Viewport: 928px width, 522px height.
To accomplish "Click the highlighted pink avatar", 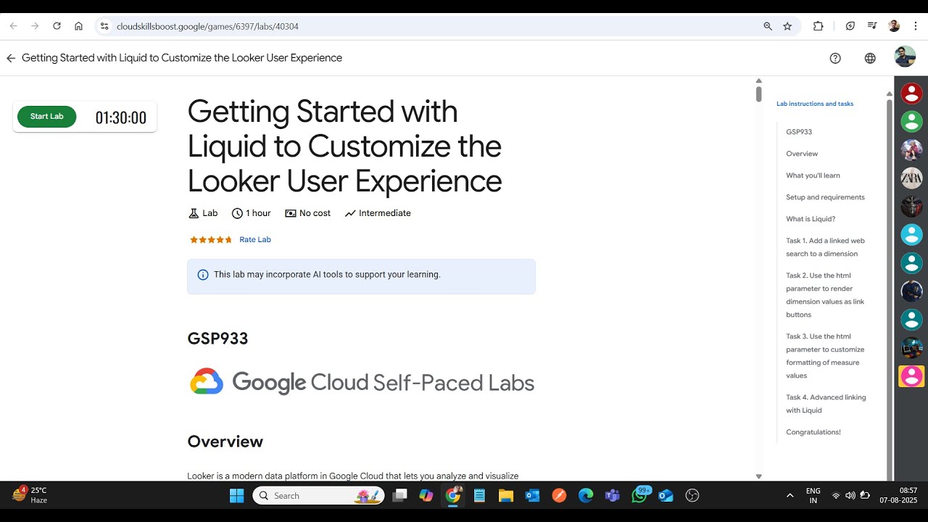I will click(911, 376).
